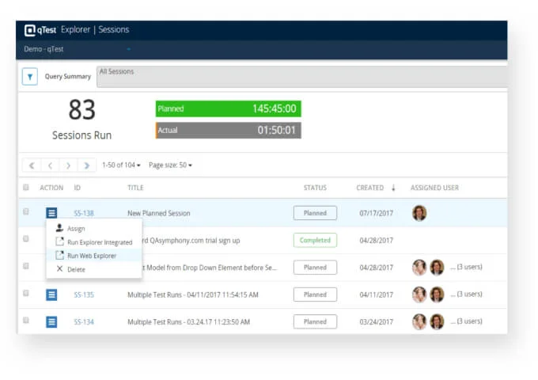Click Planned status button for SS-138
538x380 pixels.
pos(315,213)
